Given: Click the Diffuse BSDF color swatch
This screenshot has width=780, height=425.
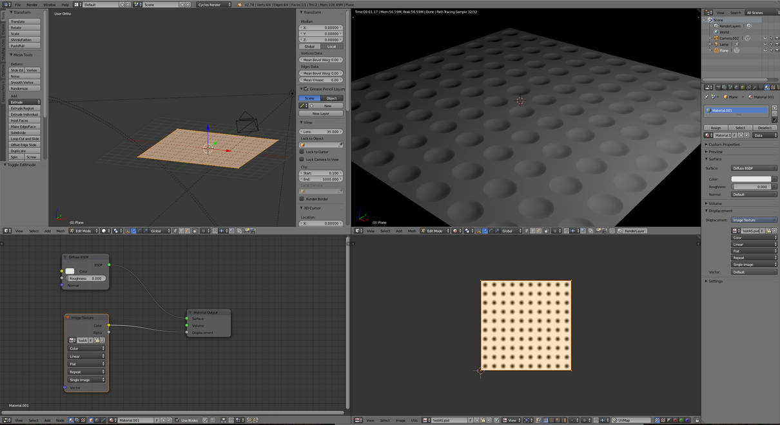Looking at the screenshot, I should coord(70,271).
